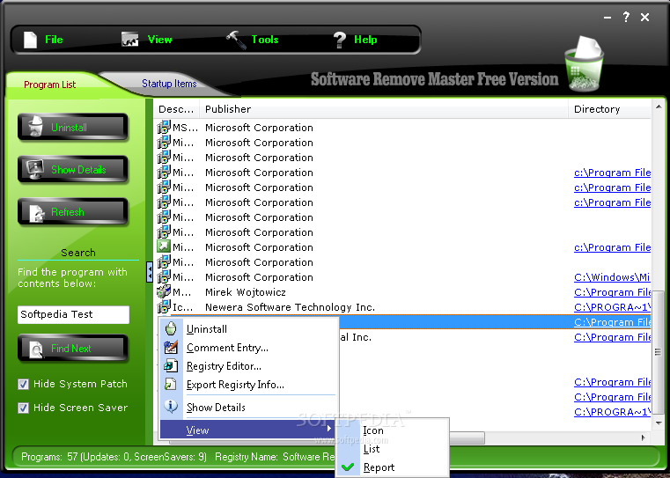Click the Uninstall button's trash icon
The height and width of the screenshot is (478, 670).
pyautogui.click(x=35, y=127)
